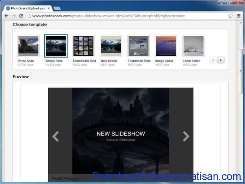Screen dimensions: 245x184
Task: Click the Image Slider label
Action: [164, 61]
